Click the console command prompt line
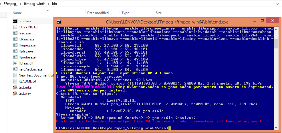 pyautogui.click(x=114, y=128)
